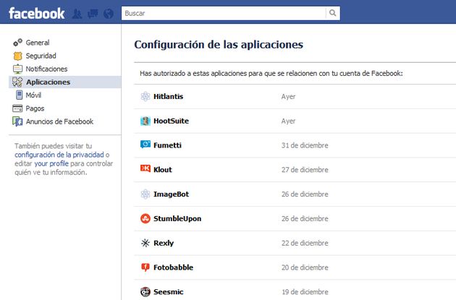Screen dimensions: 456x300
Task: Open Anuncios de Facebook section
Action: [59, 121]
